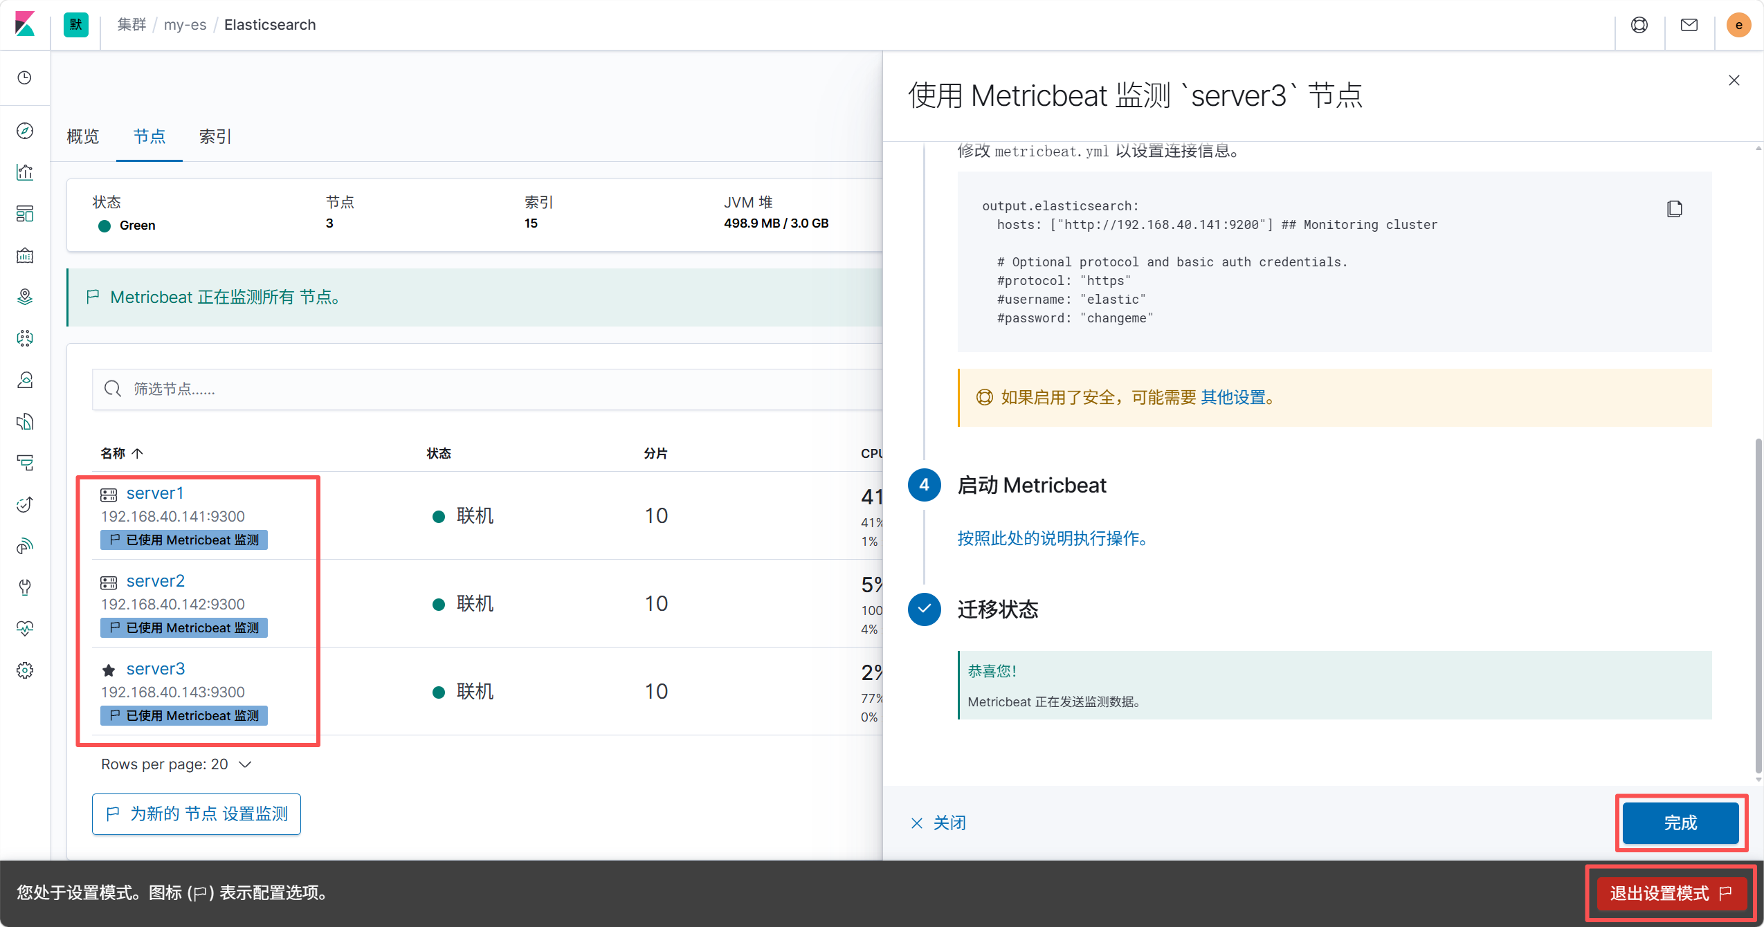Click server2's 已使用 Metricbeat 监测 badge
This screenshot has width=1764, height=927.
tap(184, 627)
